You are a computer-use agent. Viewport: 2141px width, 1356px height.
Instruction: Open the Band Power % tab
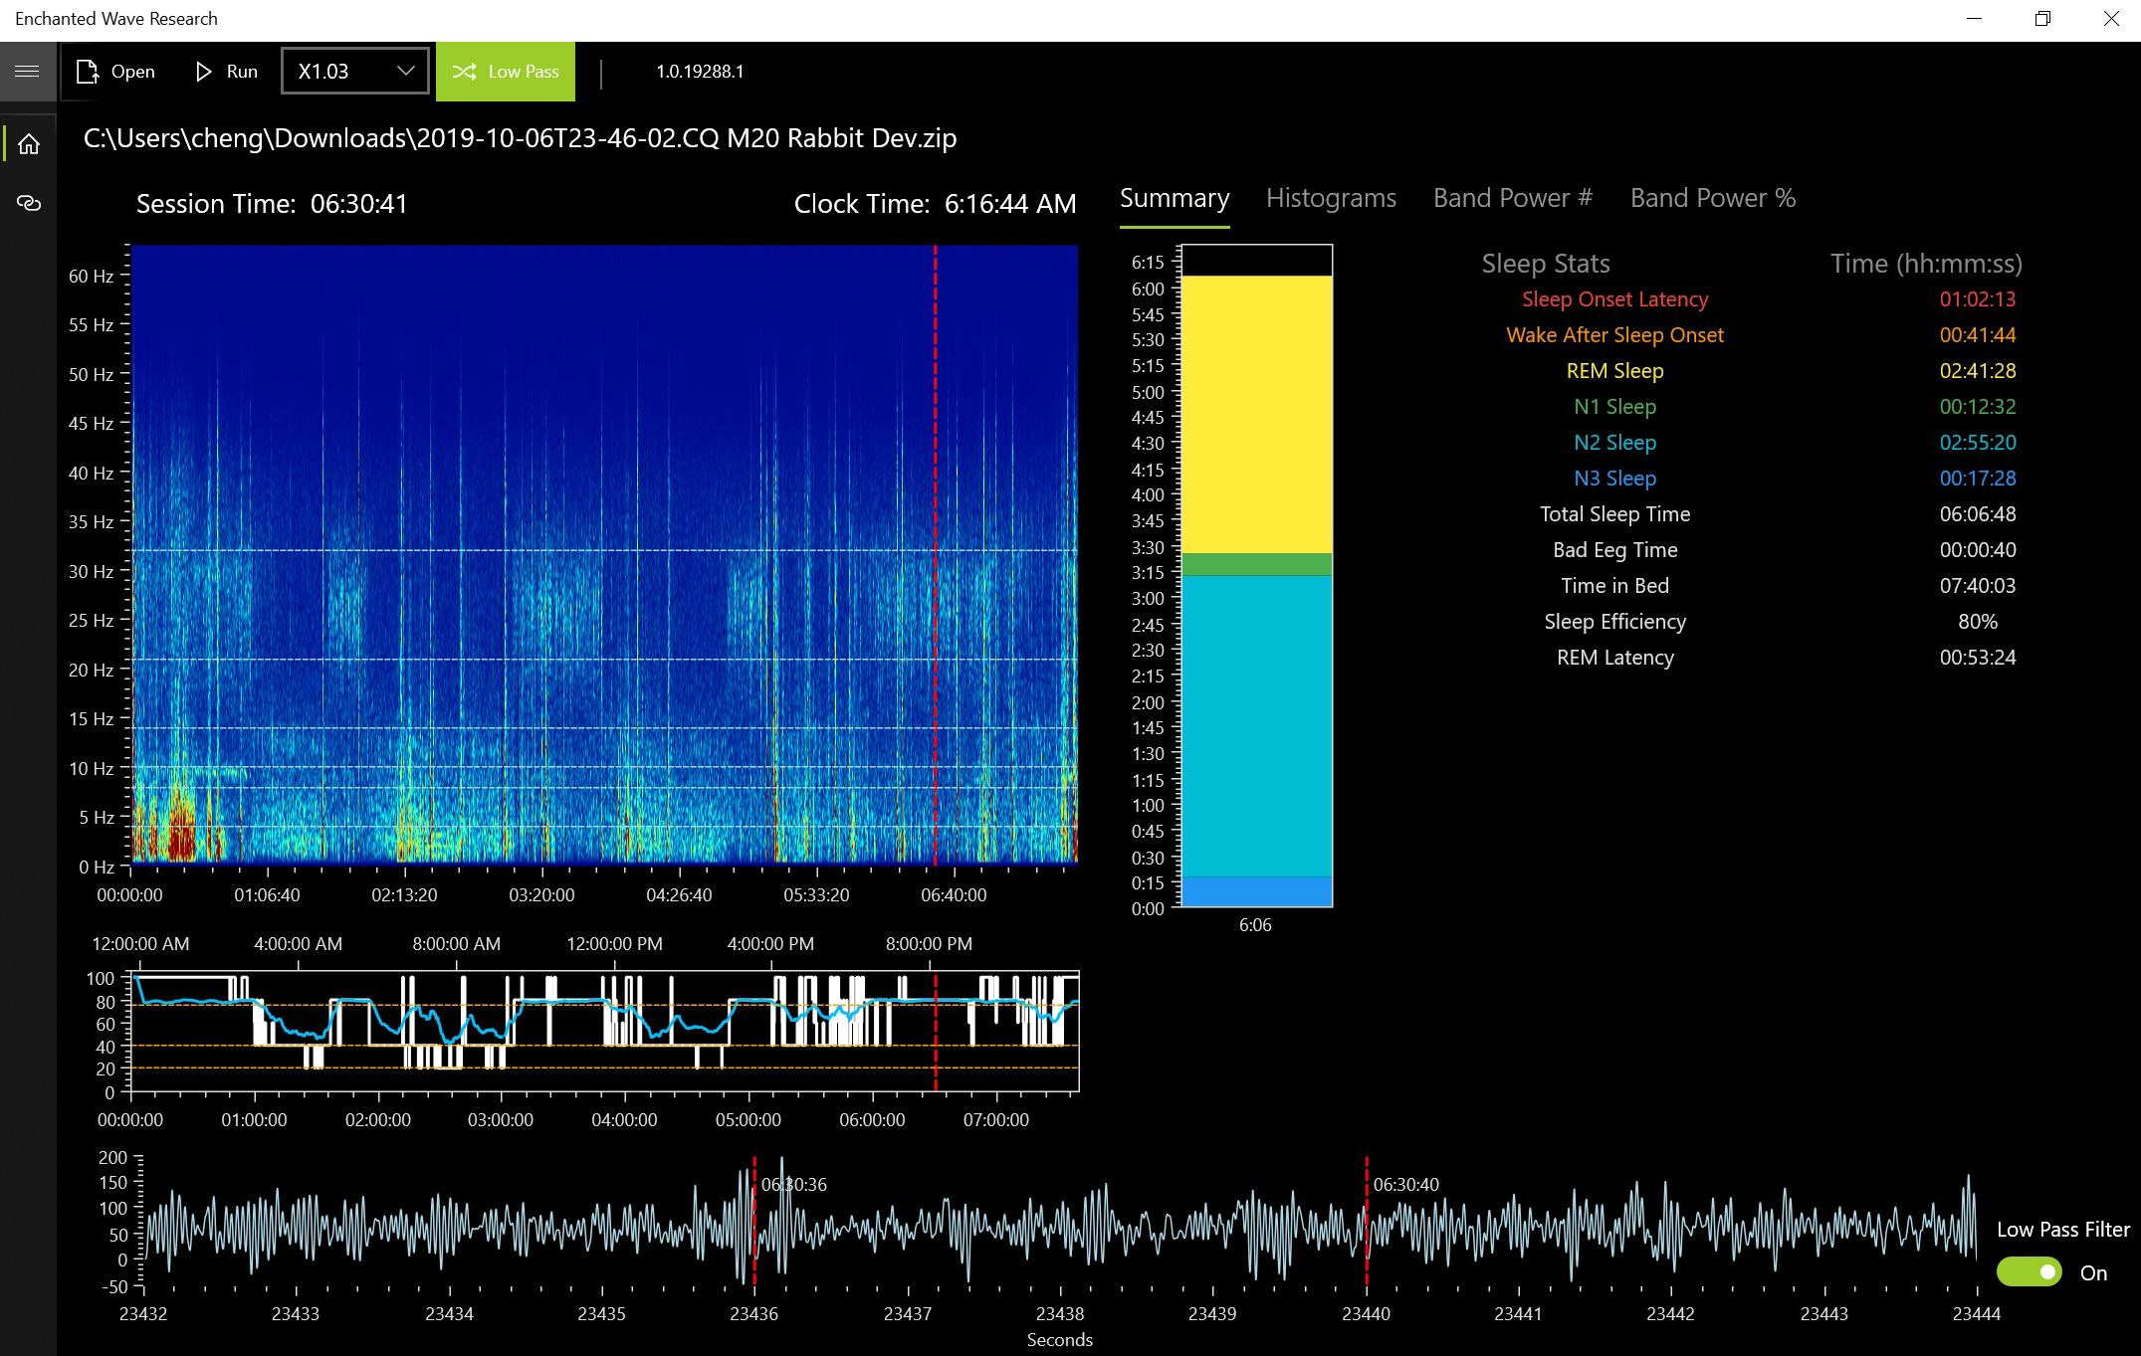pyautogui.click(x=1712, y=198)
